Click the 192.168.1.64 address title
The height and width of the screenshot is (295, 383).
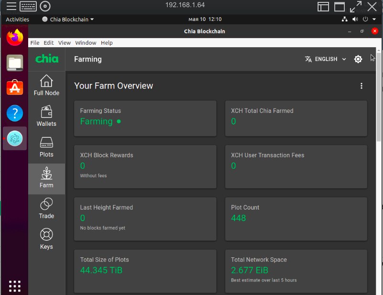185,5
